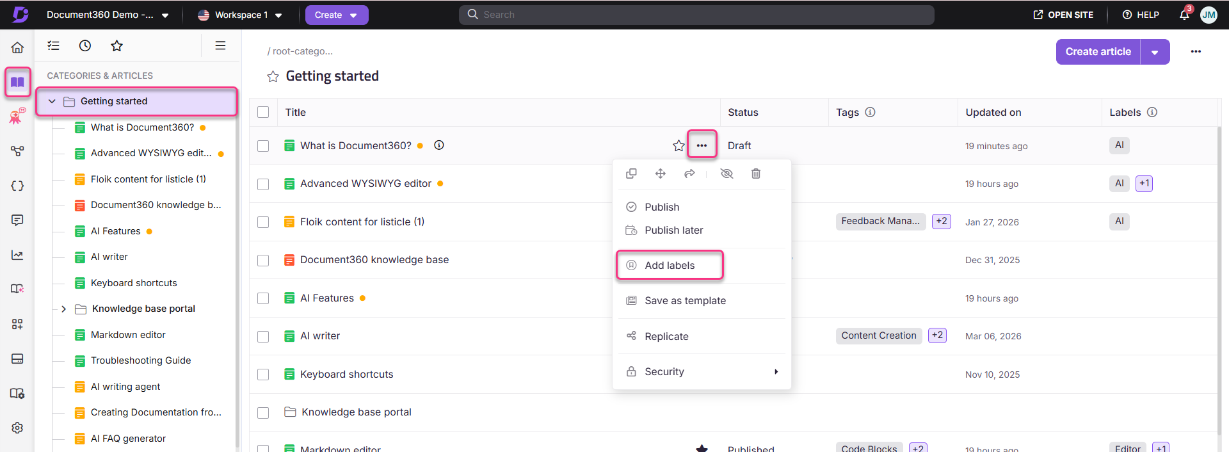The image size is (1229, 452).
Task: Tick checkbox for What is Document360? row
Action: pyautogui.click(x=263, y=146)
